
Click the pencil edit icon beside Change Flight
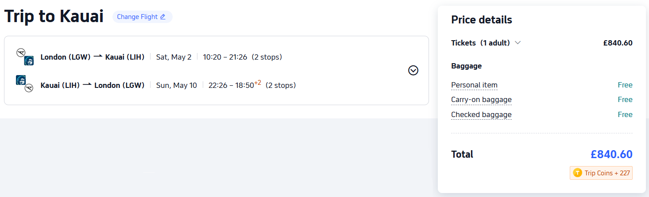(x=162, y=17)
